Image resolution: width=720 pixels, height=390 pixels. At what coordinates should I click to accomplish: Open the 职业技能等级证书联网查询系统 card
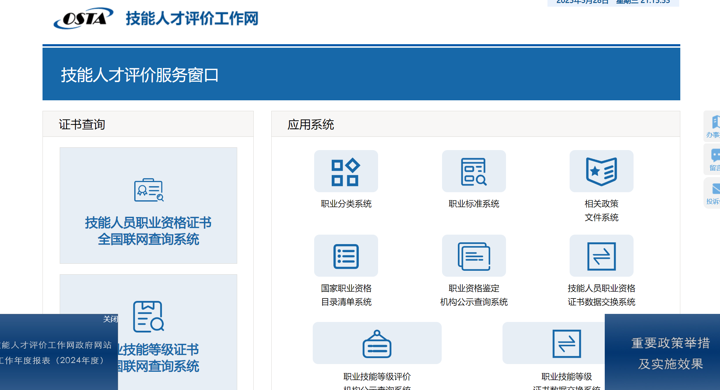pos(149,340)
